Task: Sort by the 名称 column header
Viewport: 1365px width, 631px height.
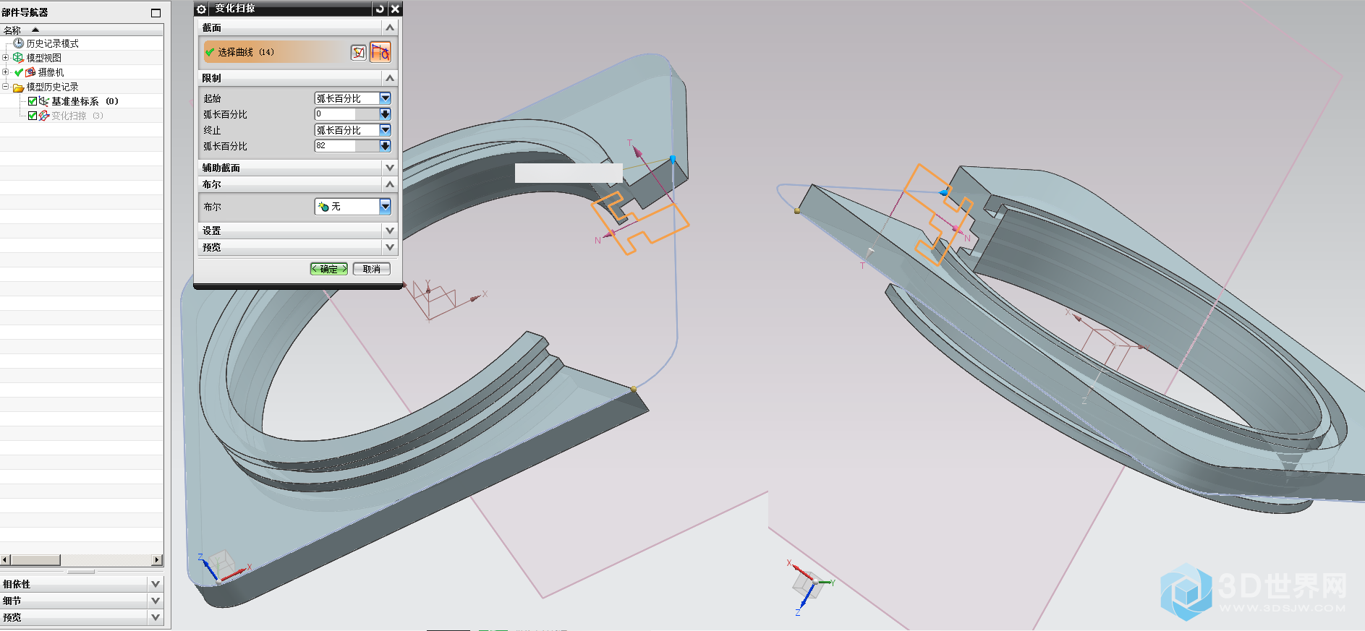Action: tap(82, 30)
